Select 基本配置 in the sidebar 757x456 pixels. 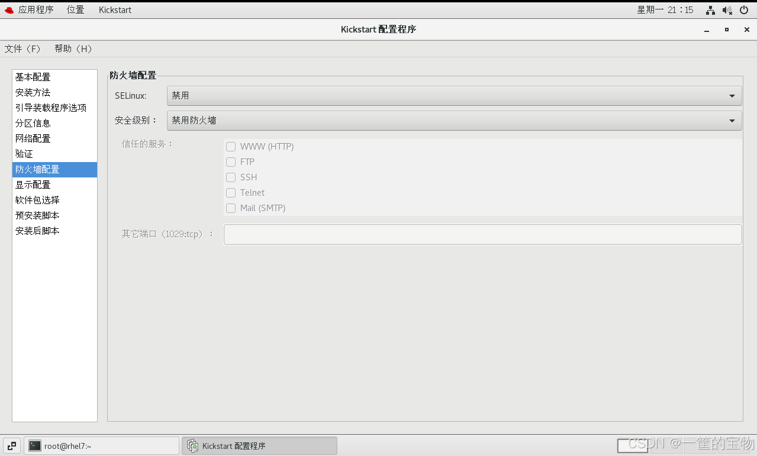[x=54, y=77]
